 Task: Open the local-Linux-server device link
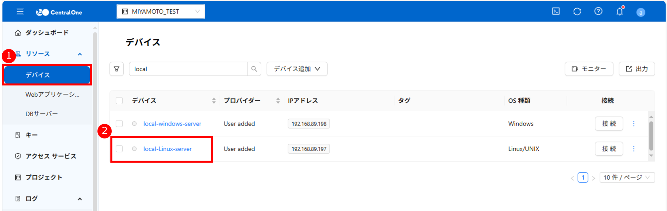point(168,149)
